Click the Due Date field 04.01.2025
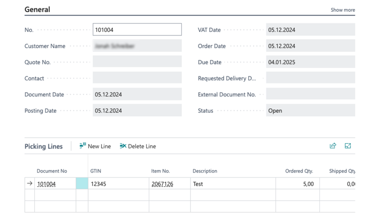This screenshot has width=386, height=217. [311, 62]
